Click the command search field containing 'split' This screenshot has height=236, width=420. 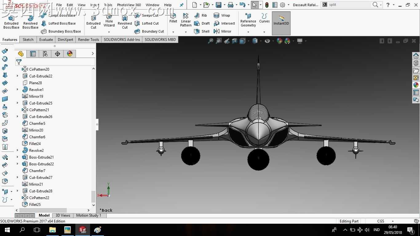tap(349, 5)
